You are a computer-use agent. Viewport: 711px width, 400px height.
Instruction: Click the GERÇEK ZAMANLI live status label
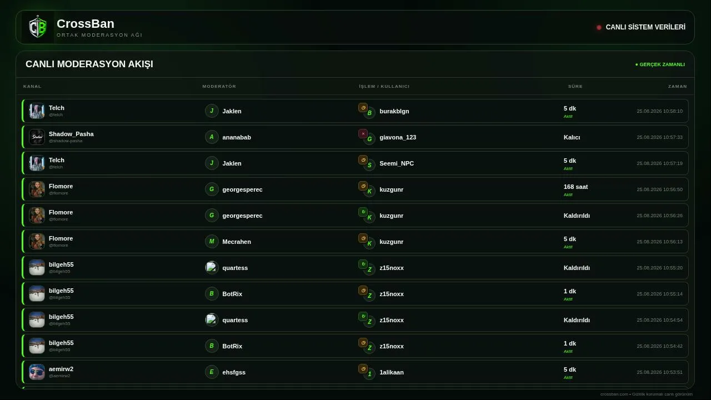(660, 64)
